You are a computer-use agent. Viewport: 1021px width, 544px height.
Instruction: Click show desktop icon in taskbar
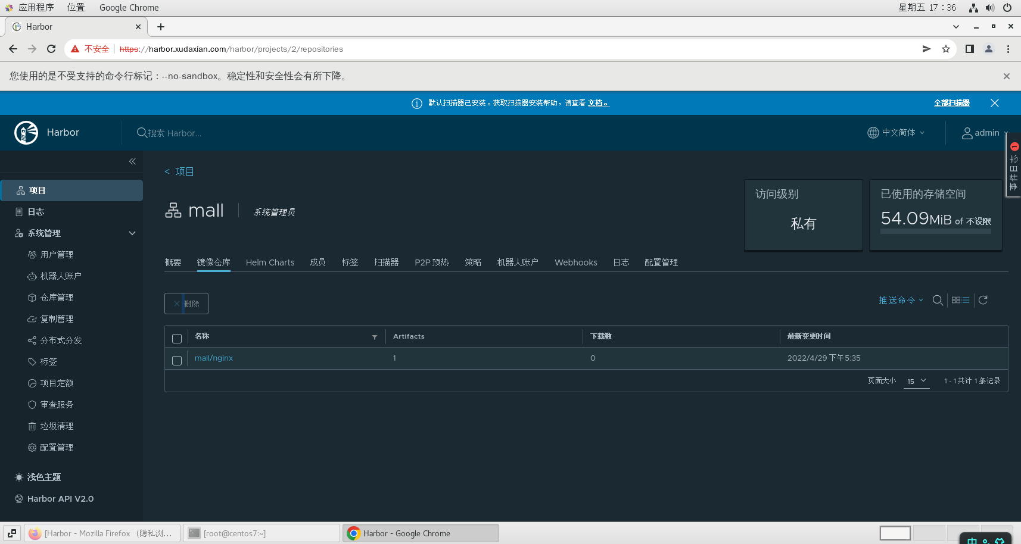pyautogui.click(x=12, y=533)
